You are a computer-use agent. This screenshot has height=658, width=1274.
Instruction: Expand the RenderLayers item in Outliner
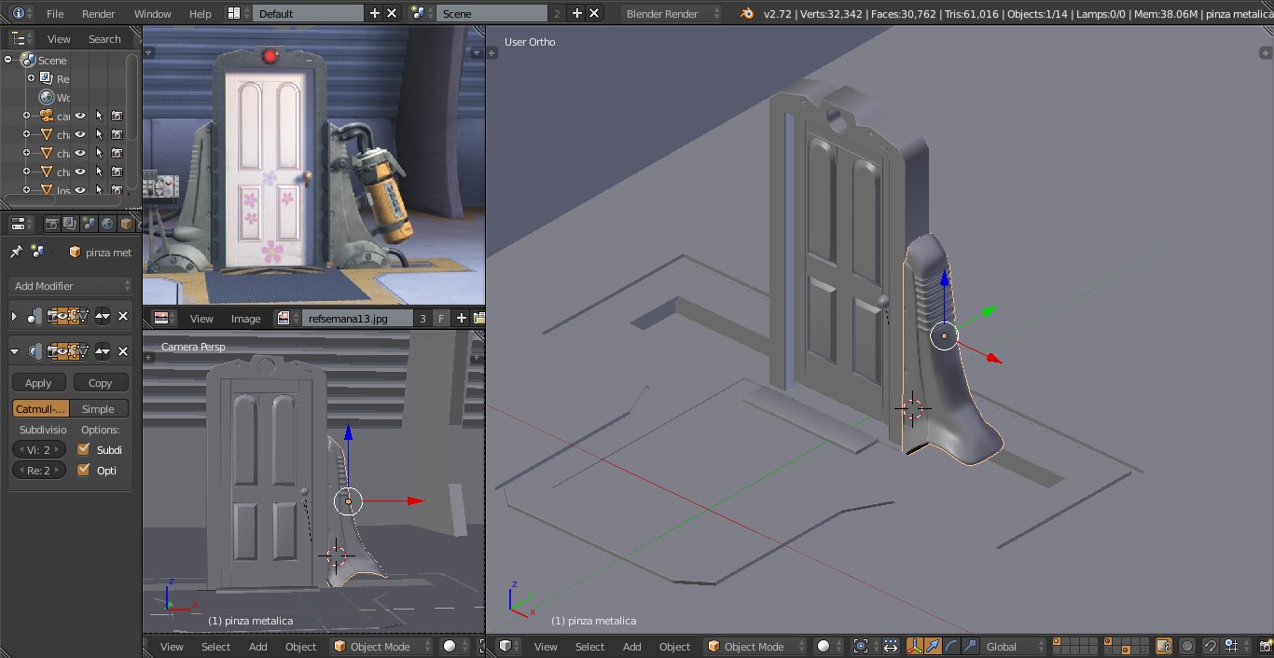point(30,78)
